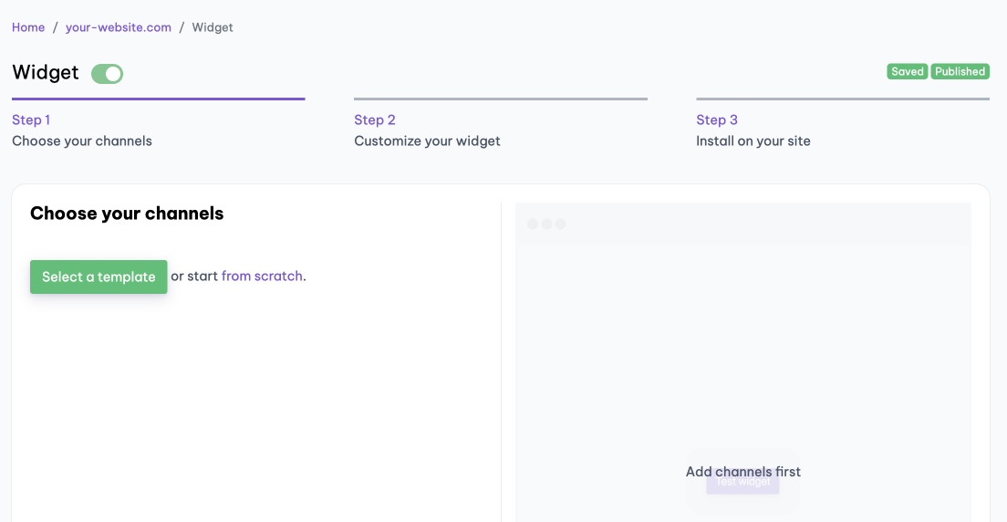1007x522 pixels.
Task: Click the green Published status badge
Action: coord(960,71)
